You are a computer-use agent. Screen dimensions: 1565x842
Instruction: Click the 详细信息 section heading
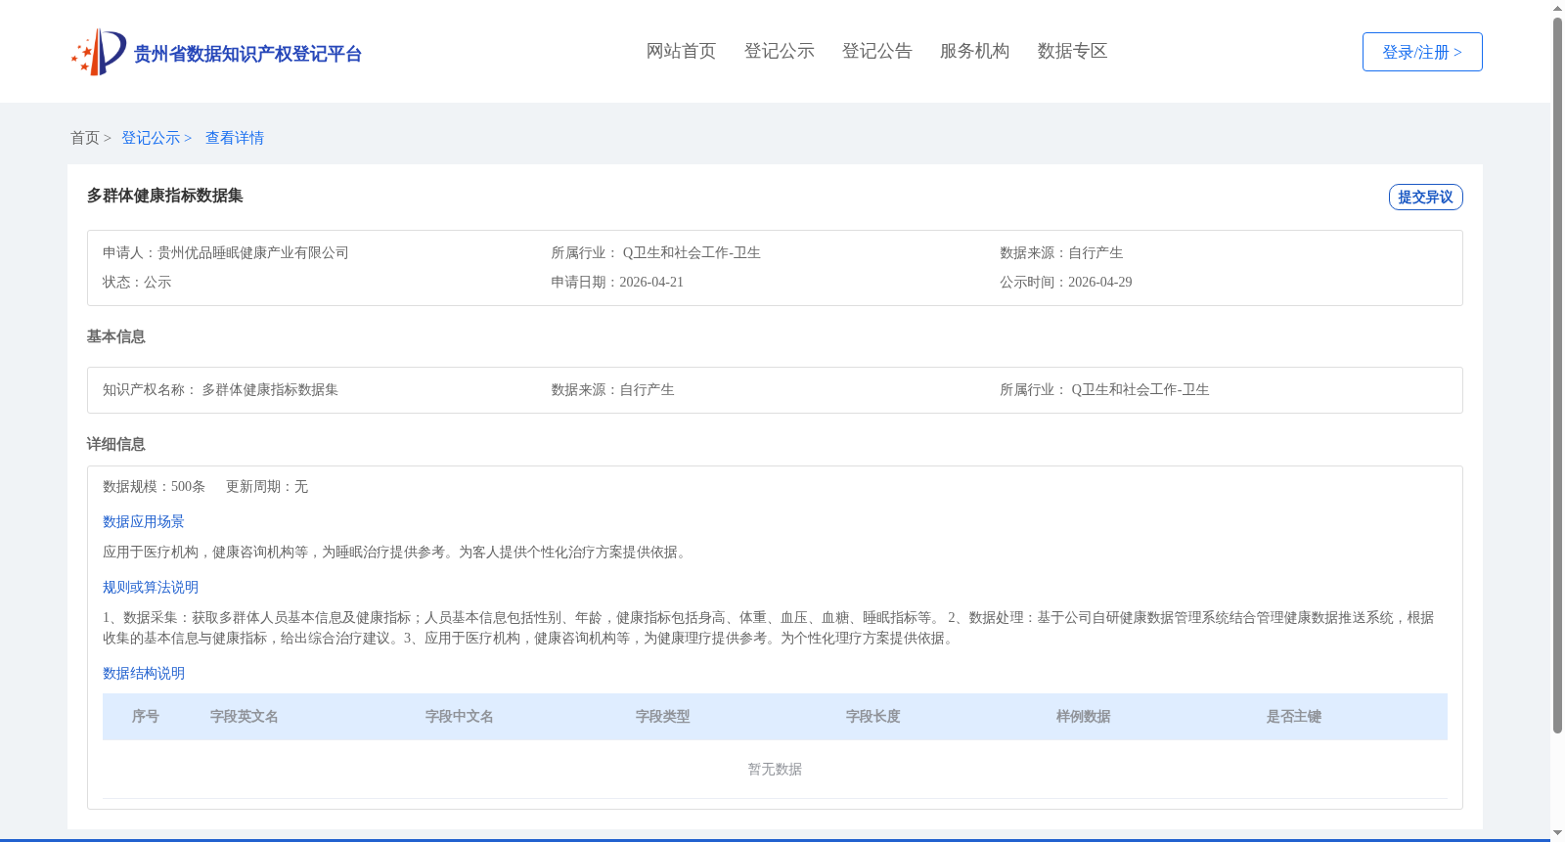(116, 444)
